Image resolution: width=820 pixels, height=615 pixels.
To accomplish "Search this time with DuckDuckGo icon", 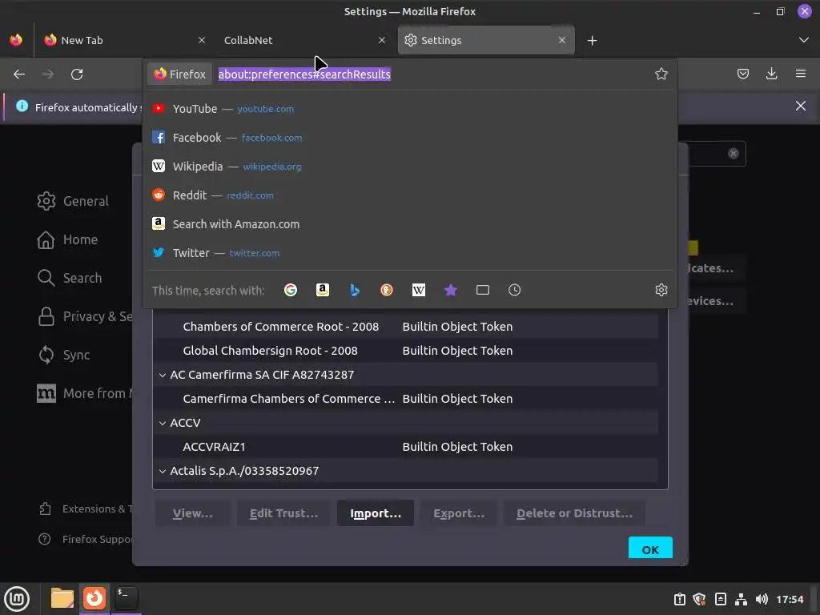I will [x=387, y=290].
